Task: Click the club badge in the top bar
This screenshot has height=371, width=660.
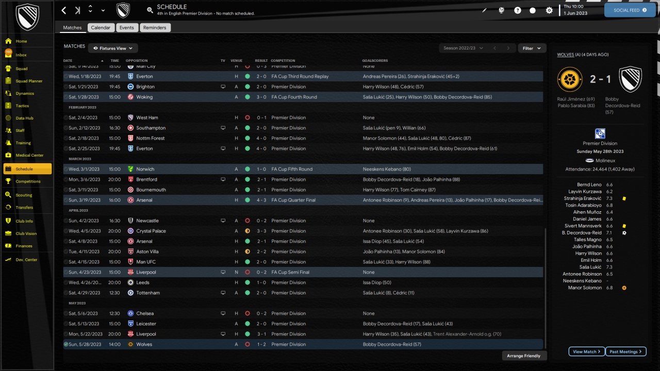Action: 123,10
